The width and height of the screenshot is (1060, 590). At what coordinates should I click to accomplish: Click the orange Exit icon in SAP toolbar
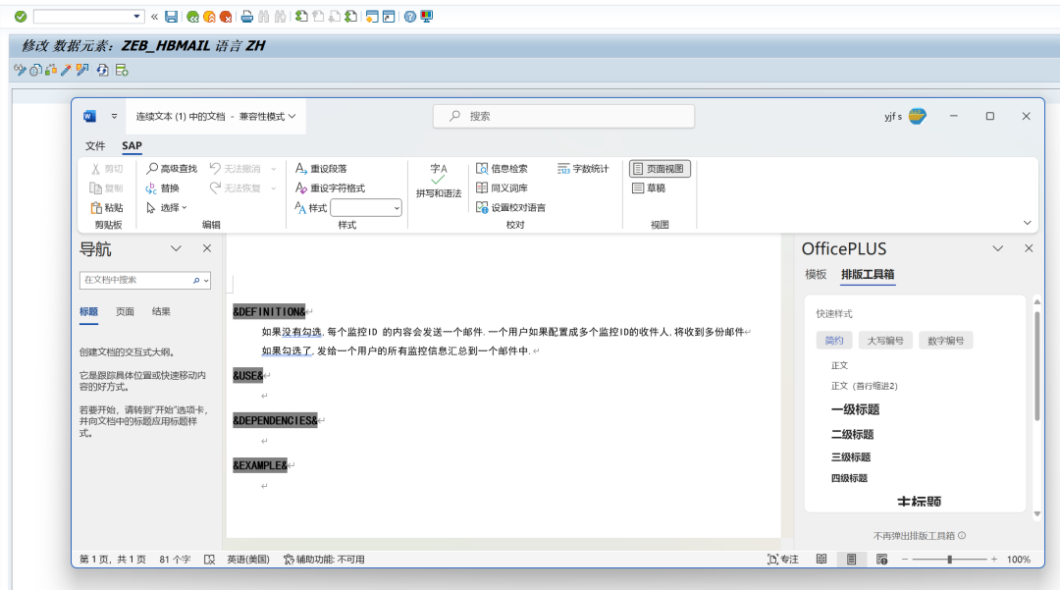[x=210, y=17]
